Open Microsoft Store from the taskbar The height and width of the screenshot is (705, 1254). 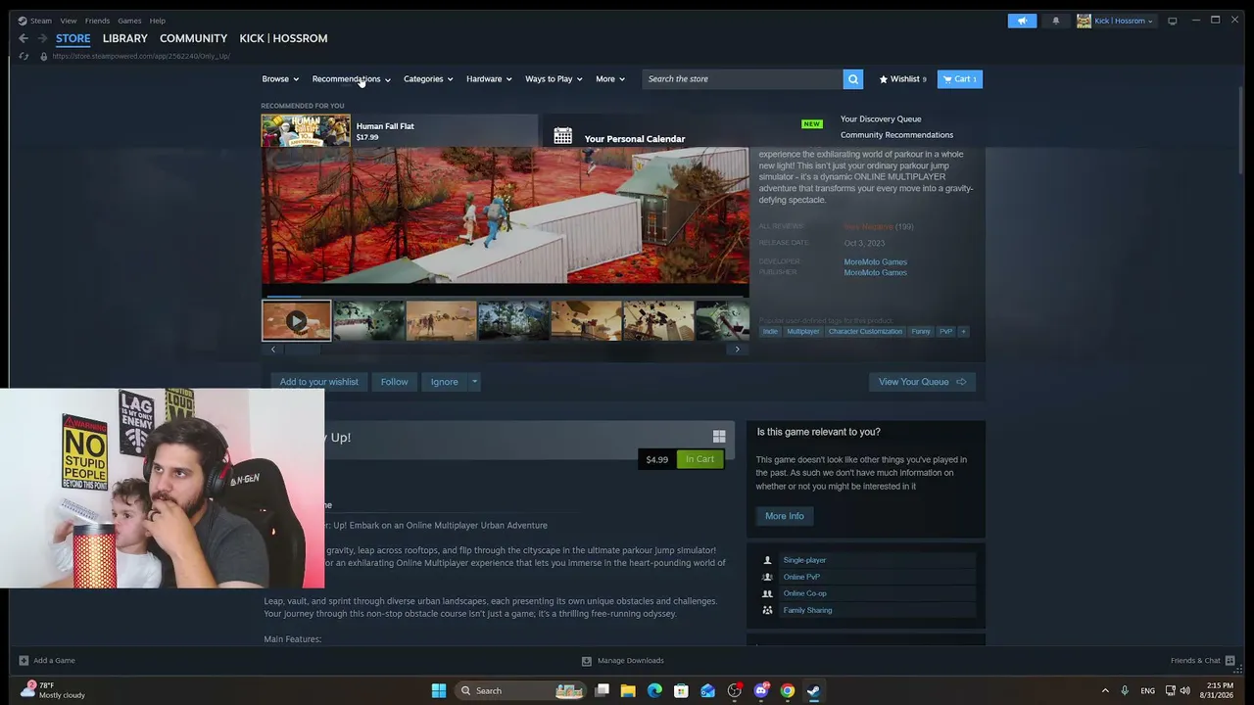(681, 690)
